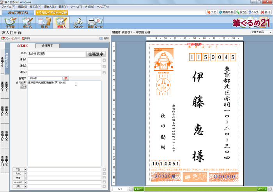Viewport: 273px width, 192px height.
Task: Click the 〒 postal code lookup icon
Action: coord(66,78)
